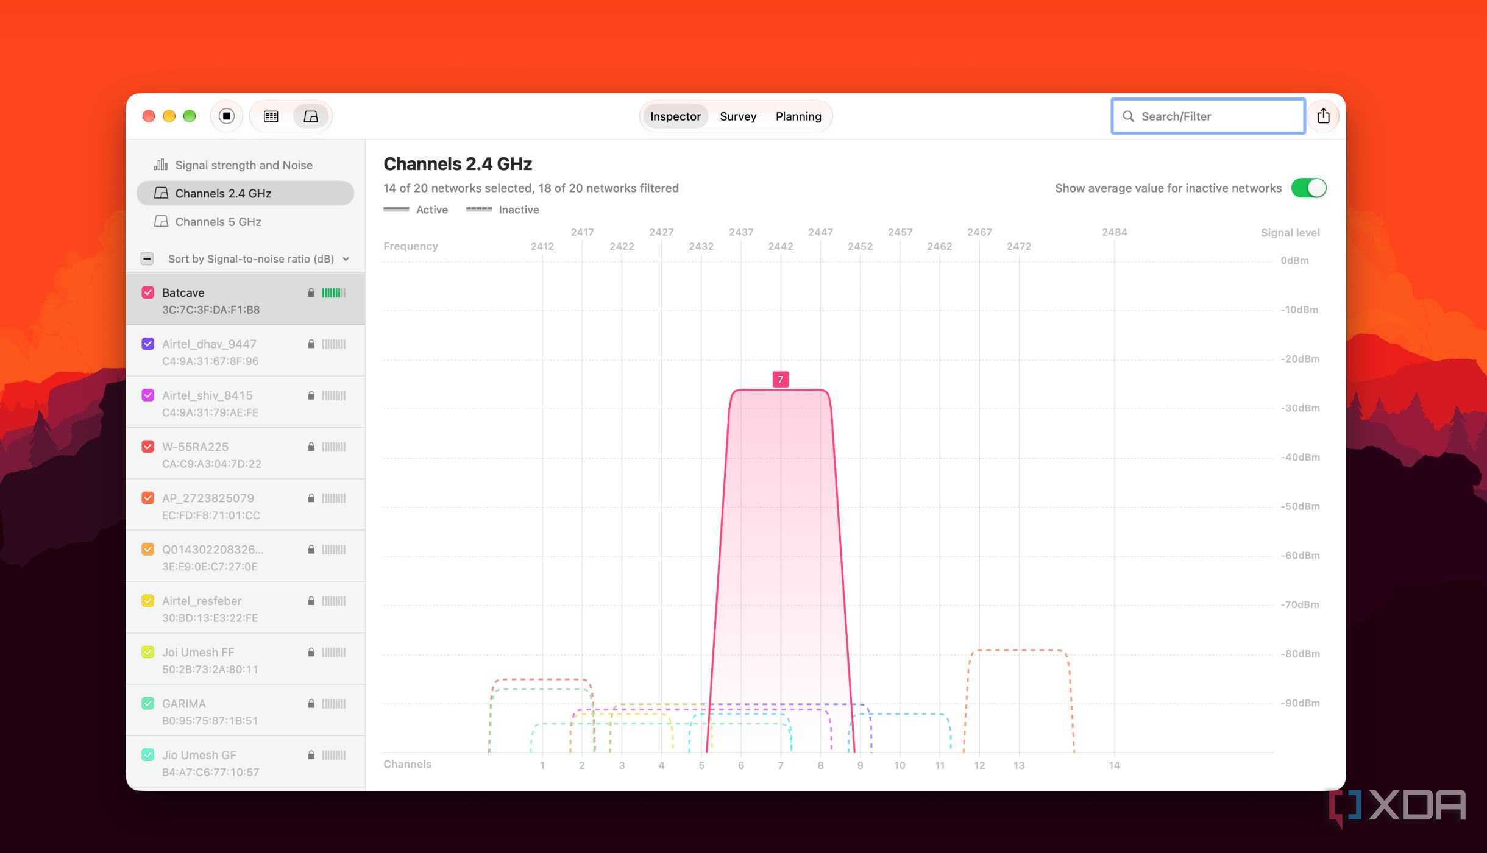Image resolution: width=1487 pixels, height=853 pixels.
Task: Switch to the table list view icon
Action: coord(271,116)
